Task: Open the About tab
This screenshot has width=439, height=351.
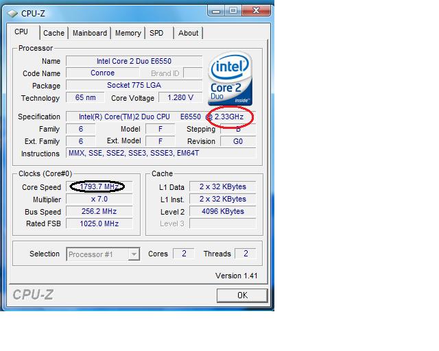Action: click(189, 33)
